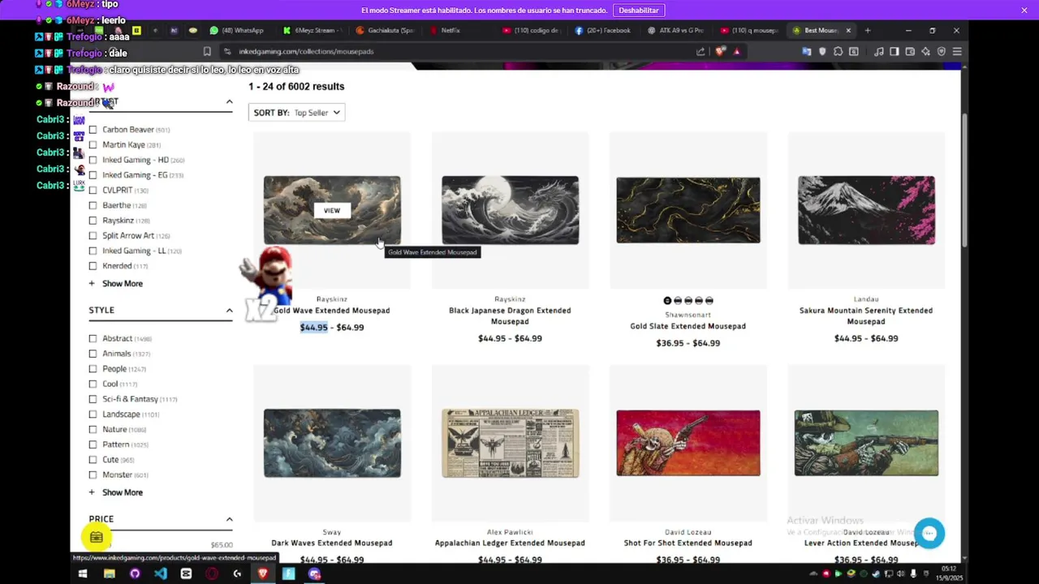
Task: Open File Explorer from the taskbar
Action: [109, 573]
